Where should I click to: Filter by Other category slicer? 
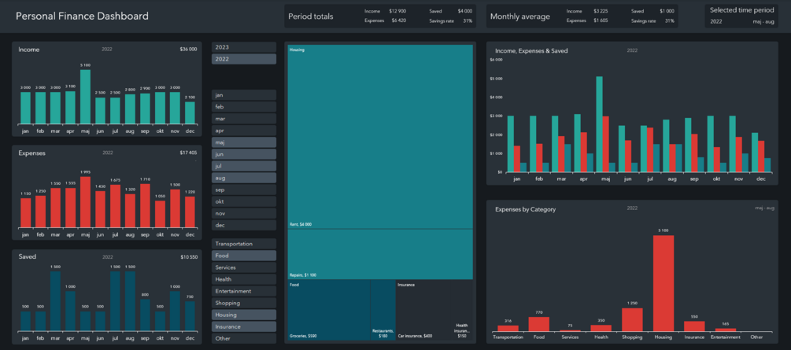click(244, 338)
